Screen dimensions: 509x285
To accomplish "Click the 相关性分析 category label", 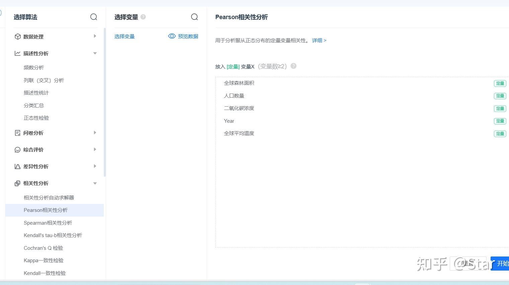I will point(36,183).
